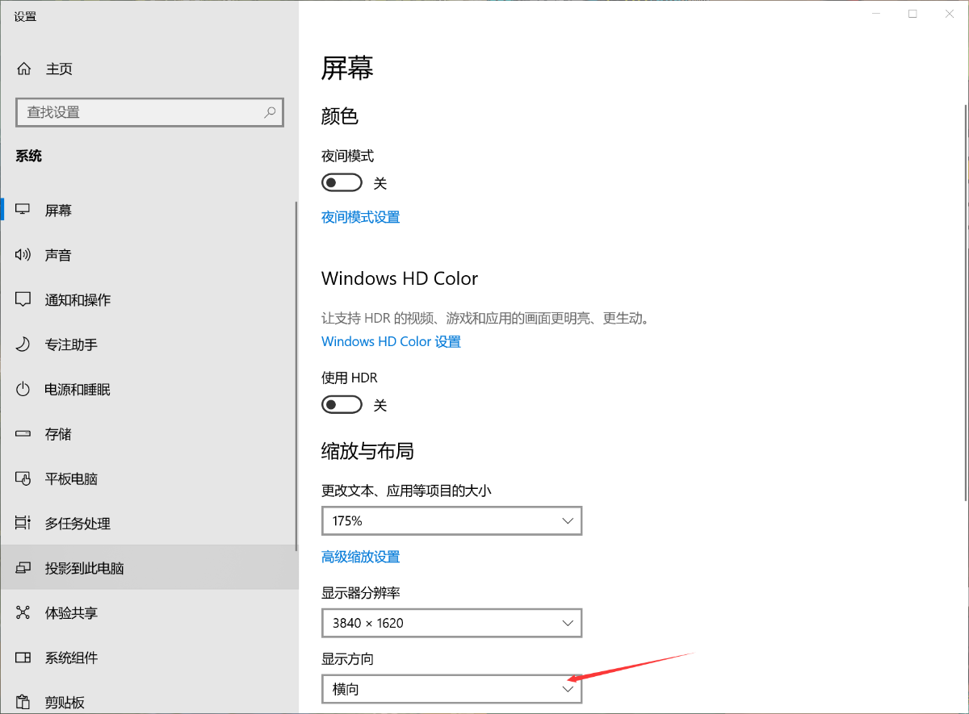Select 存储 in the sidebar

click(149, 434)
